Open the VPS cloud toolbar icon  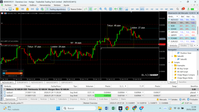37,9
